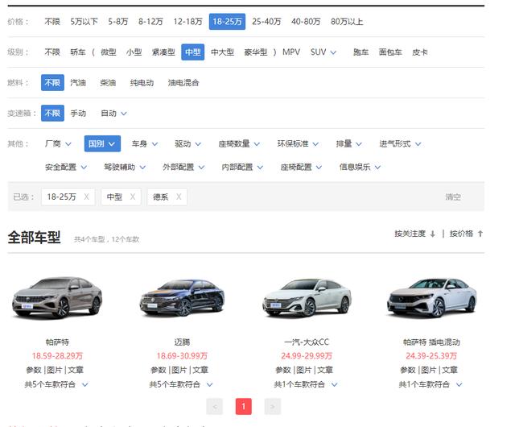
Task: Select price range 5万以下
Action: tap(84, 22)
